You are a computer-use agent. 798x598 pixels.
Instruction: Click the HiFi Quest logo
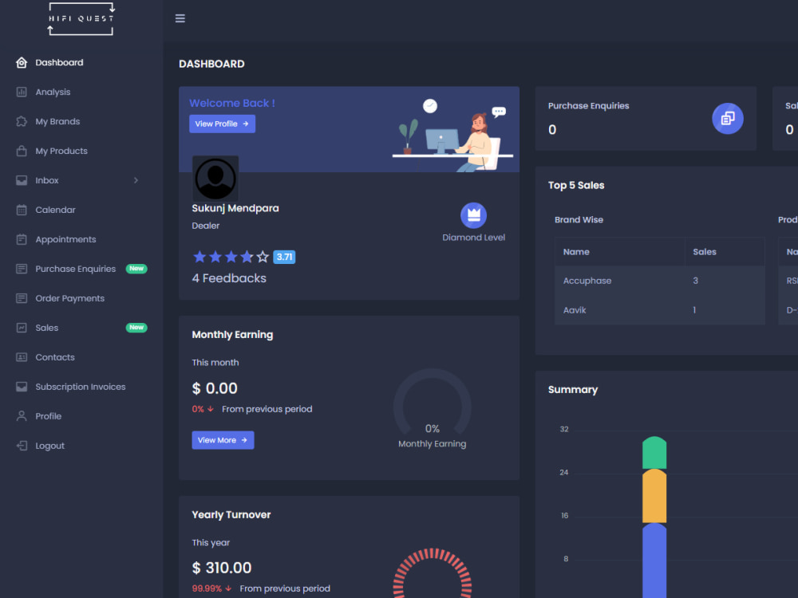pos(81,19)
